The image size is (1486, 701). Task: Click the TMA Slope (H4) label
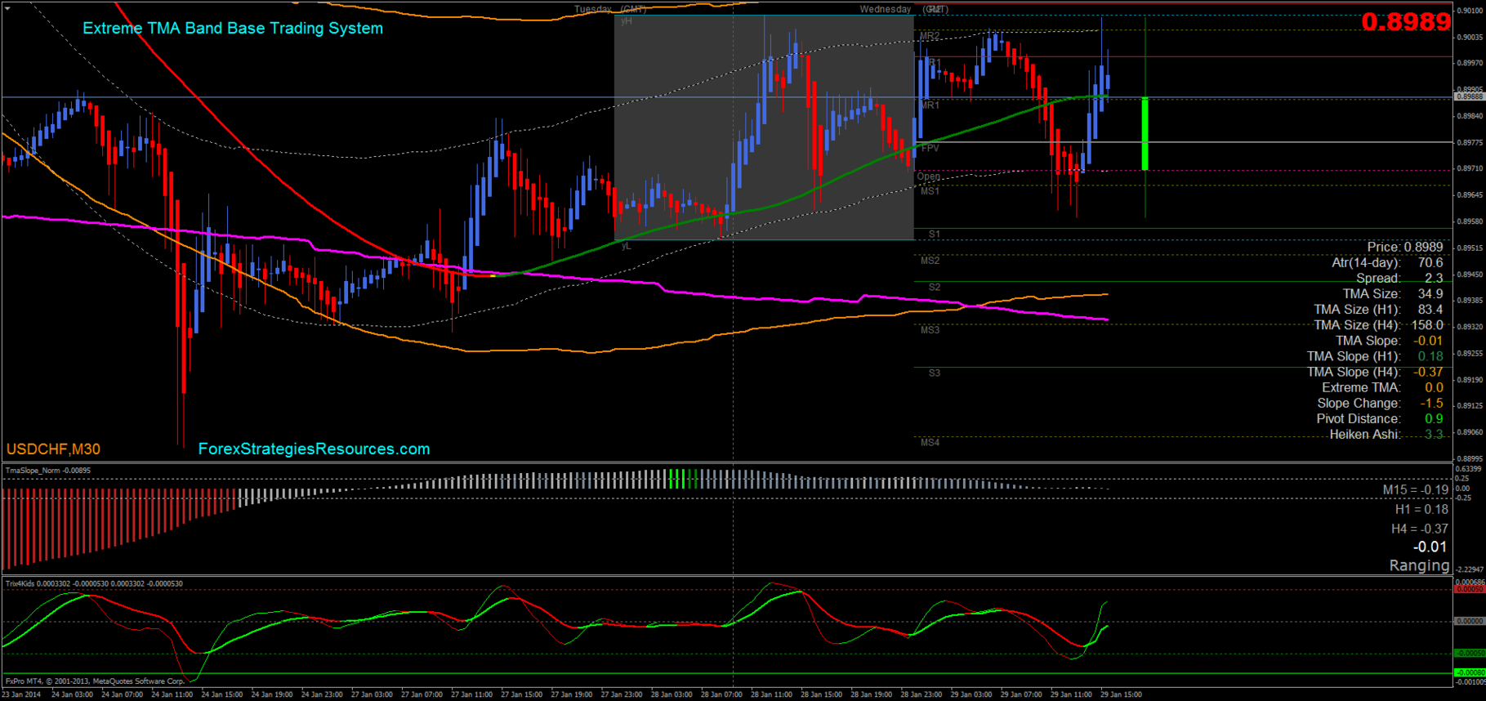1354,372
